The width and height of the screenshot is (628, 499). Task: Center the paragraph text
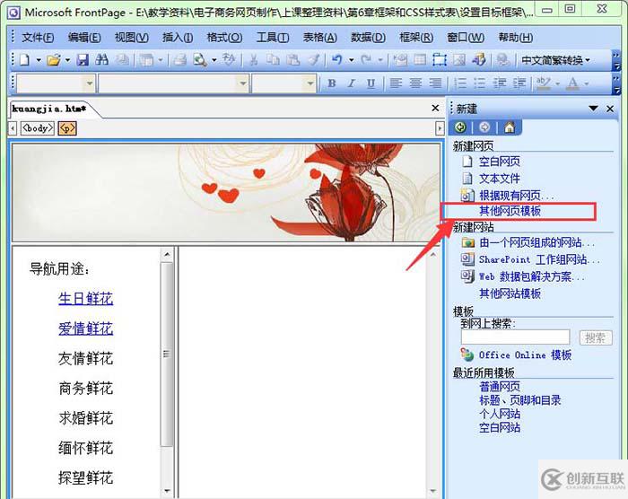415,83
